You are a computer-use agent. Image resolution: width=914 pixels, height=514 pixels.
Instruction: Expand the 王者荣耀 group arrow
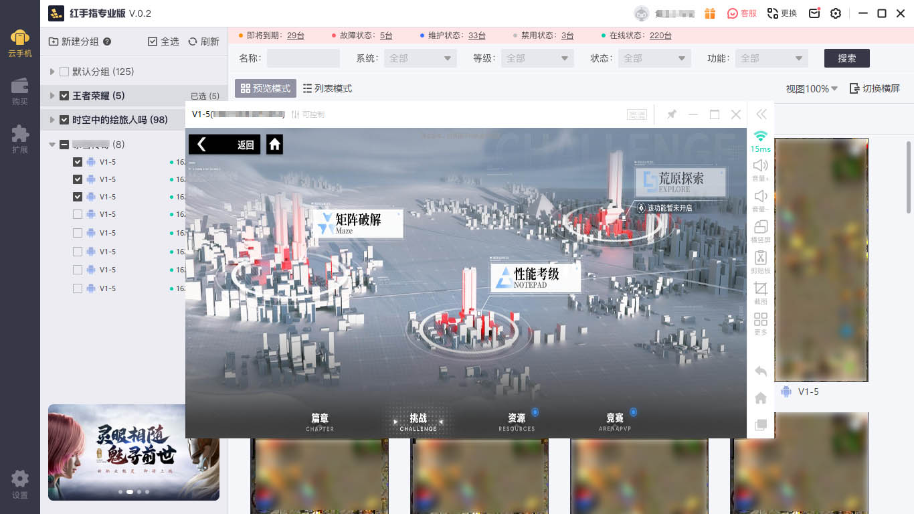pos(52,96)
